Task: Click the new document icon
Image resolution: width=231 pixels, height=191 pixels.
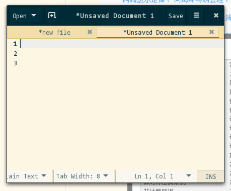Action: pyautogui.click(x=52, y=16)
